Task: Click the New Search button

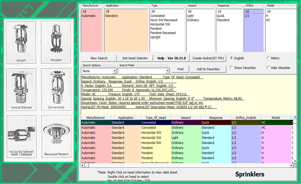Action: click(99, 58)
